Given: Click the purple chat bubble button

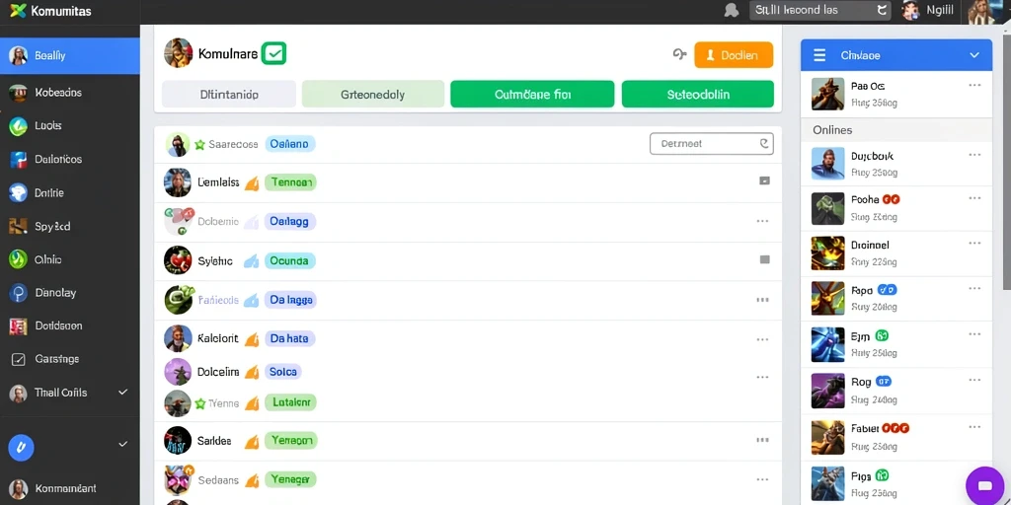Looking at the screenshot, I should 985,485.
